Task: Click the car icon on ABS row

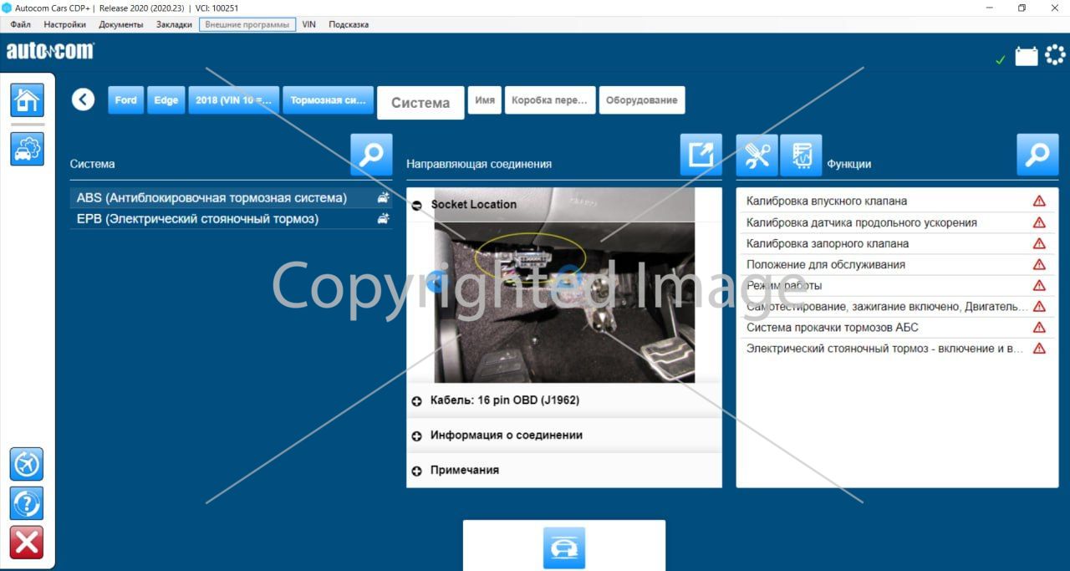Action: 383,198
